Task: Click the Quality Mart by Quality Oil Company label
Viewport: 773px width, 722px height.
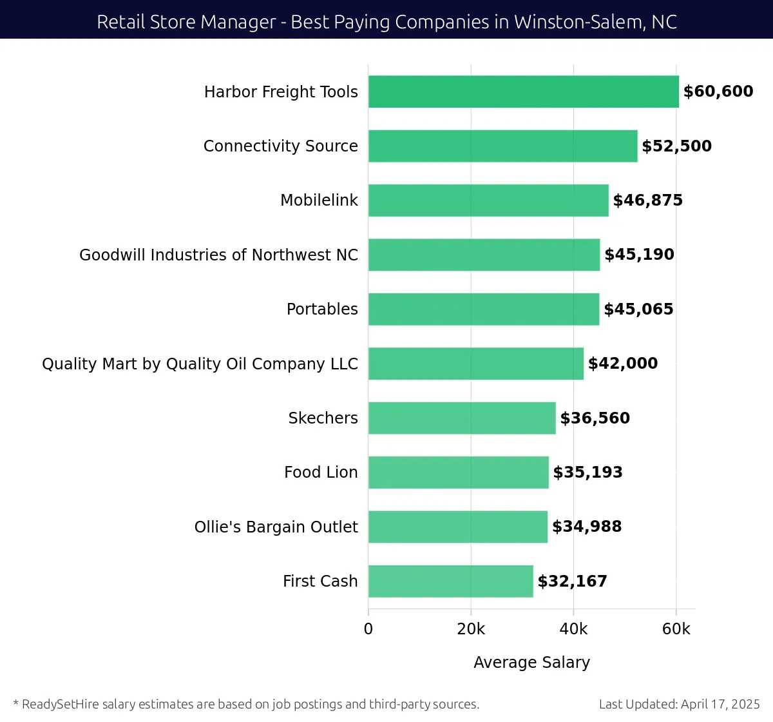Action: click(200, 364)
